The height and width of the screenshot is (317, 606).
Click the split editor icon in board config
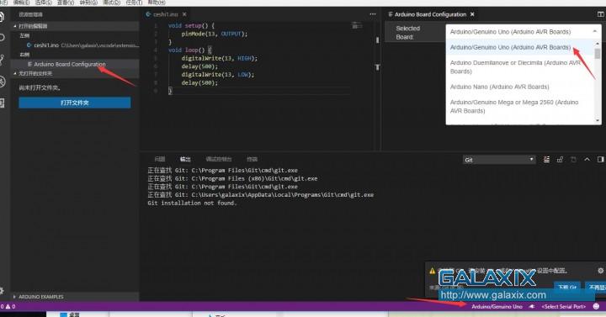[x=601, y=14]
